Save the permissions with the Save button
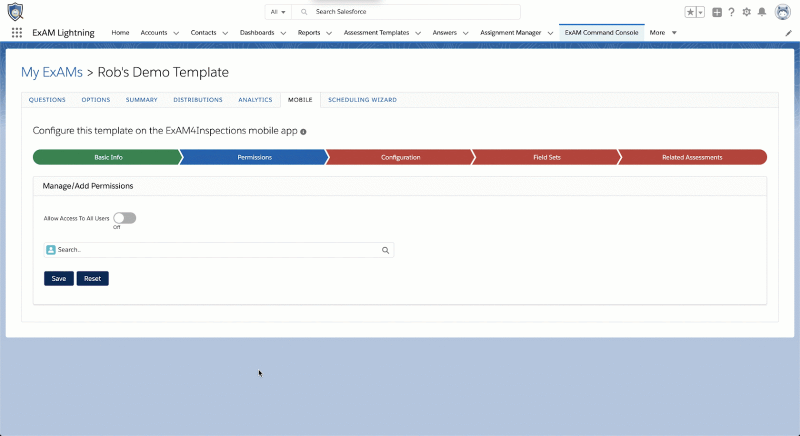The image size is (800, 436). (59, 278)
